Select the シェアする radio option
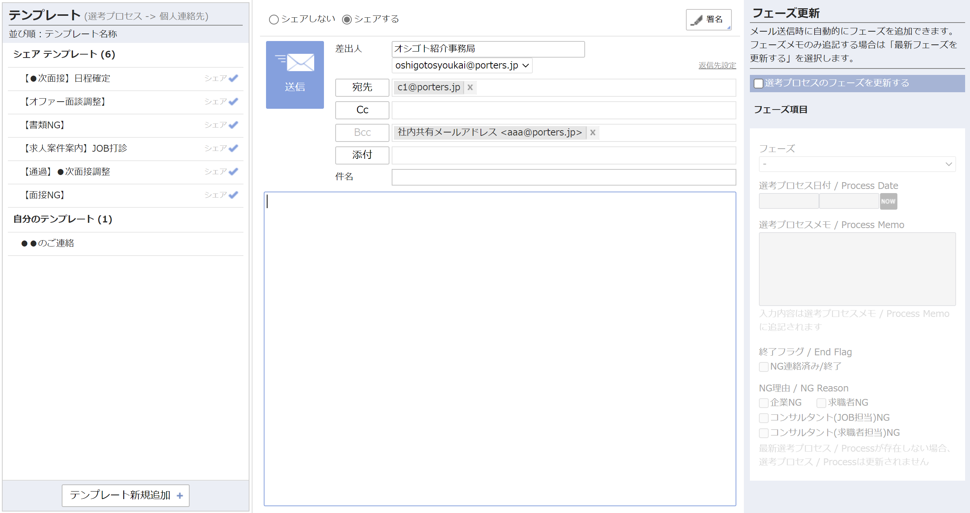Image resolution: width=970 pixels, height=513 pixels. pos(347,19)
